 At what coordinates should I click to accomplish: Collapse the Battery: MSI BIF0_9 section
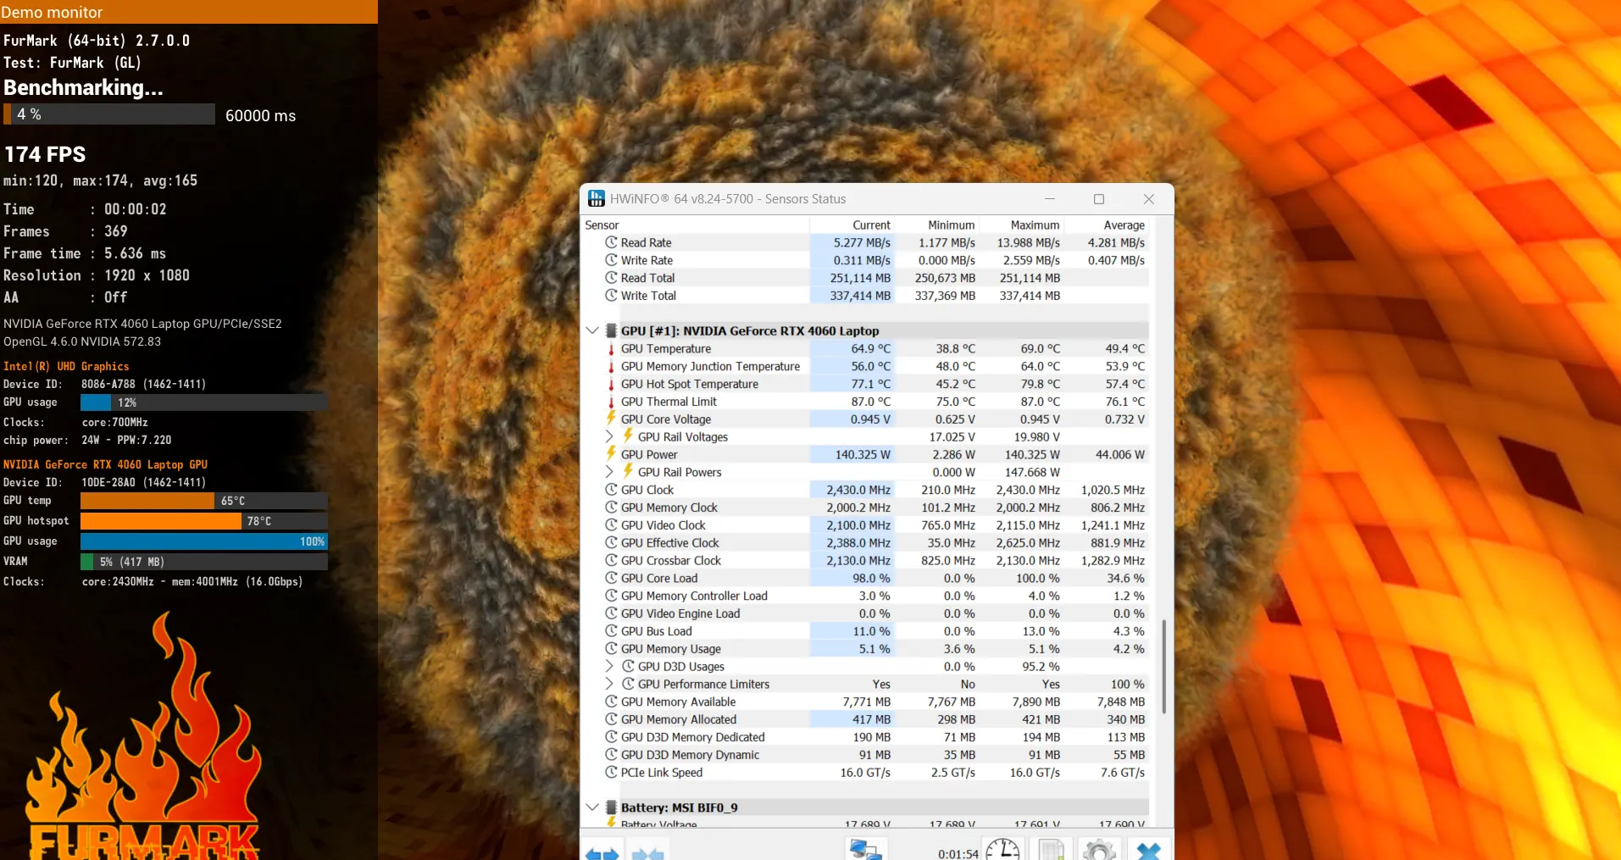(x=592, y=807)
